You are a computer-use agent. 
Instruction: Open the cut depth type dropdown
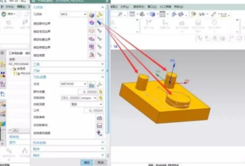coord(86,104)
